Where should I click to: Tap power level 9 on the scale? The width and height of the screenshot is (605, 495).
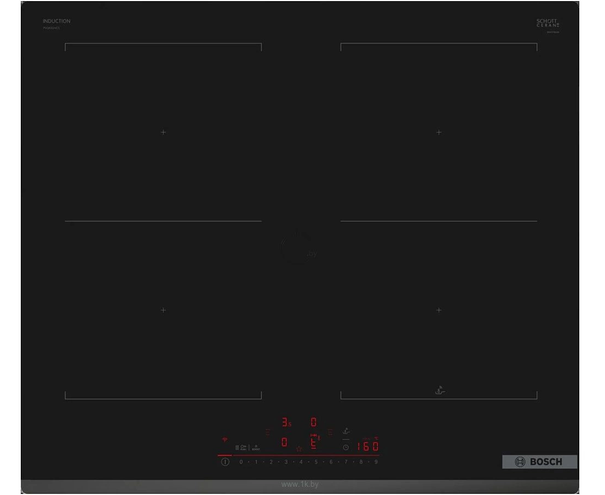(x=376, y=462)
